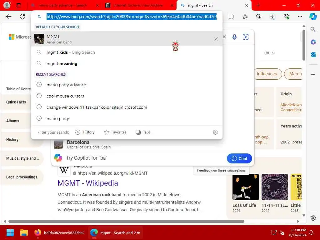Open TOOLS in Bing search
Viewport: 320px width, 240px height.
pos(269,53)
